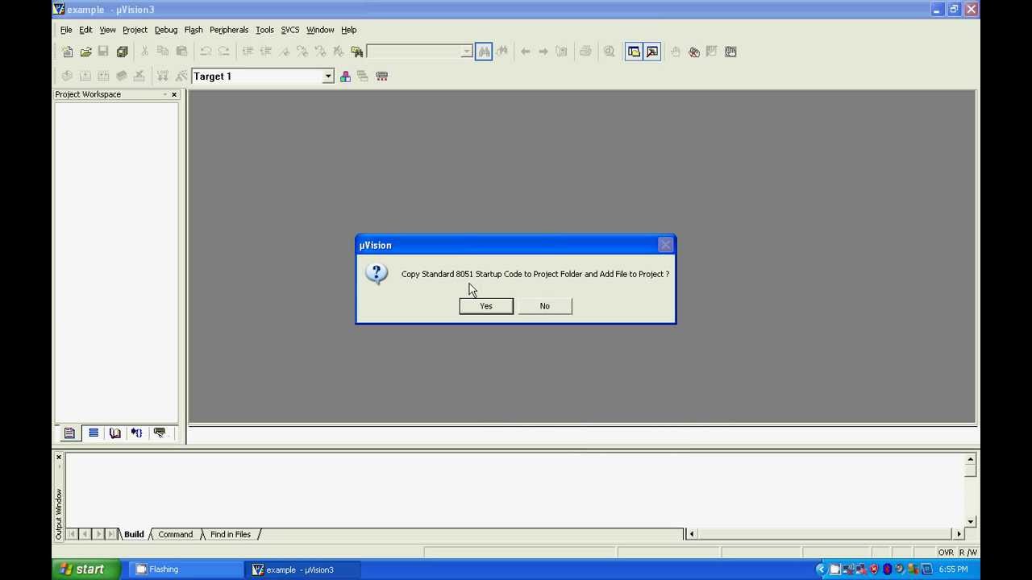Click the No button in the dialog
Viewport: 1032px width, 580px height.
(545, 306)
